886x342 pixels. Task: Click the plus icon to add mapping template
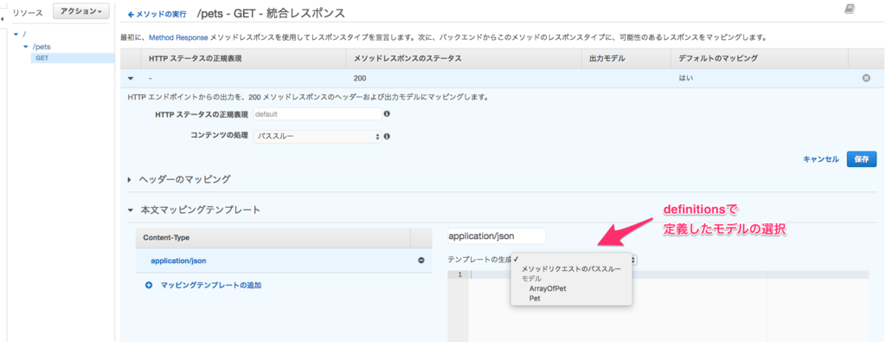pos(149,286)
